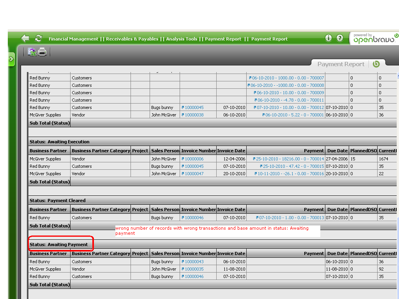Open the payment link ending 700007

pos(288,78)
